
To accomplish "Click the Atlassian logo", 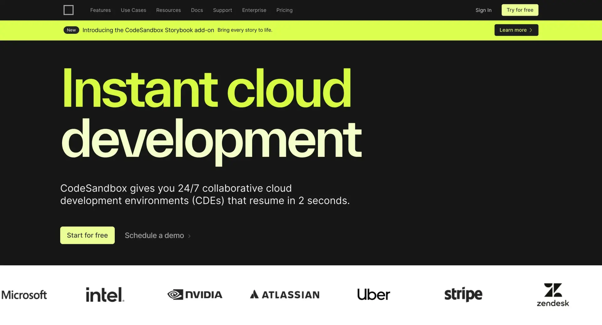I will click(x=284, y=295).
